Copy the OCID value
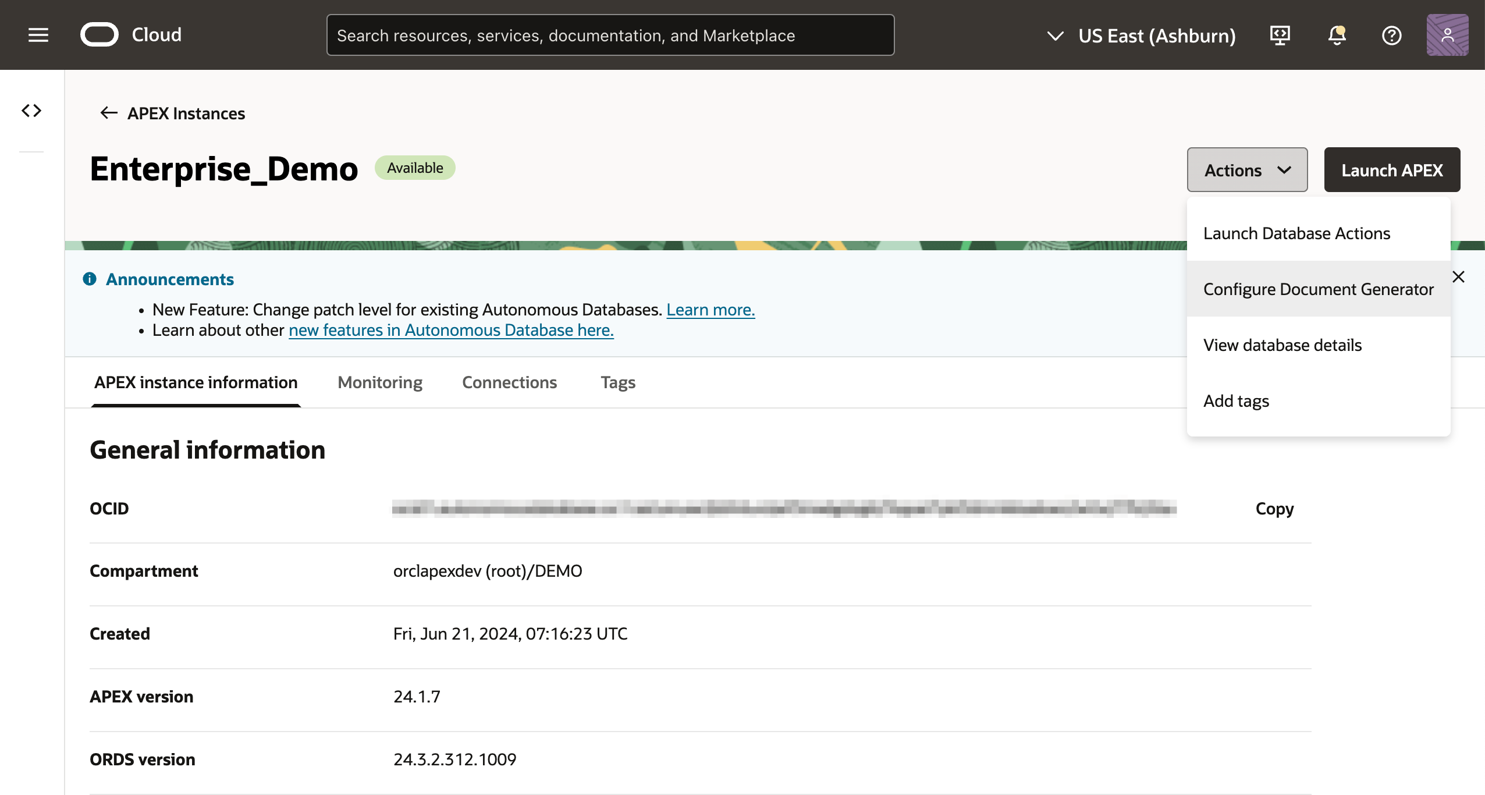This screenshot has height=795, width=1485. point(1274,509)
